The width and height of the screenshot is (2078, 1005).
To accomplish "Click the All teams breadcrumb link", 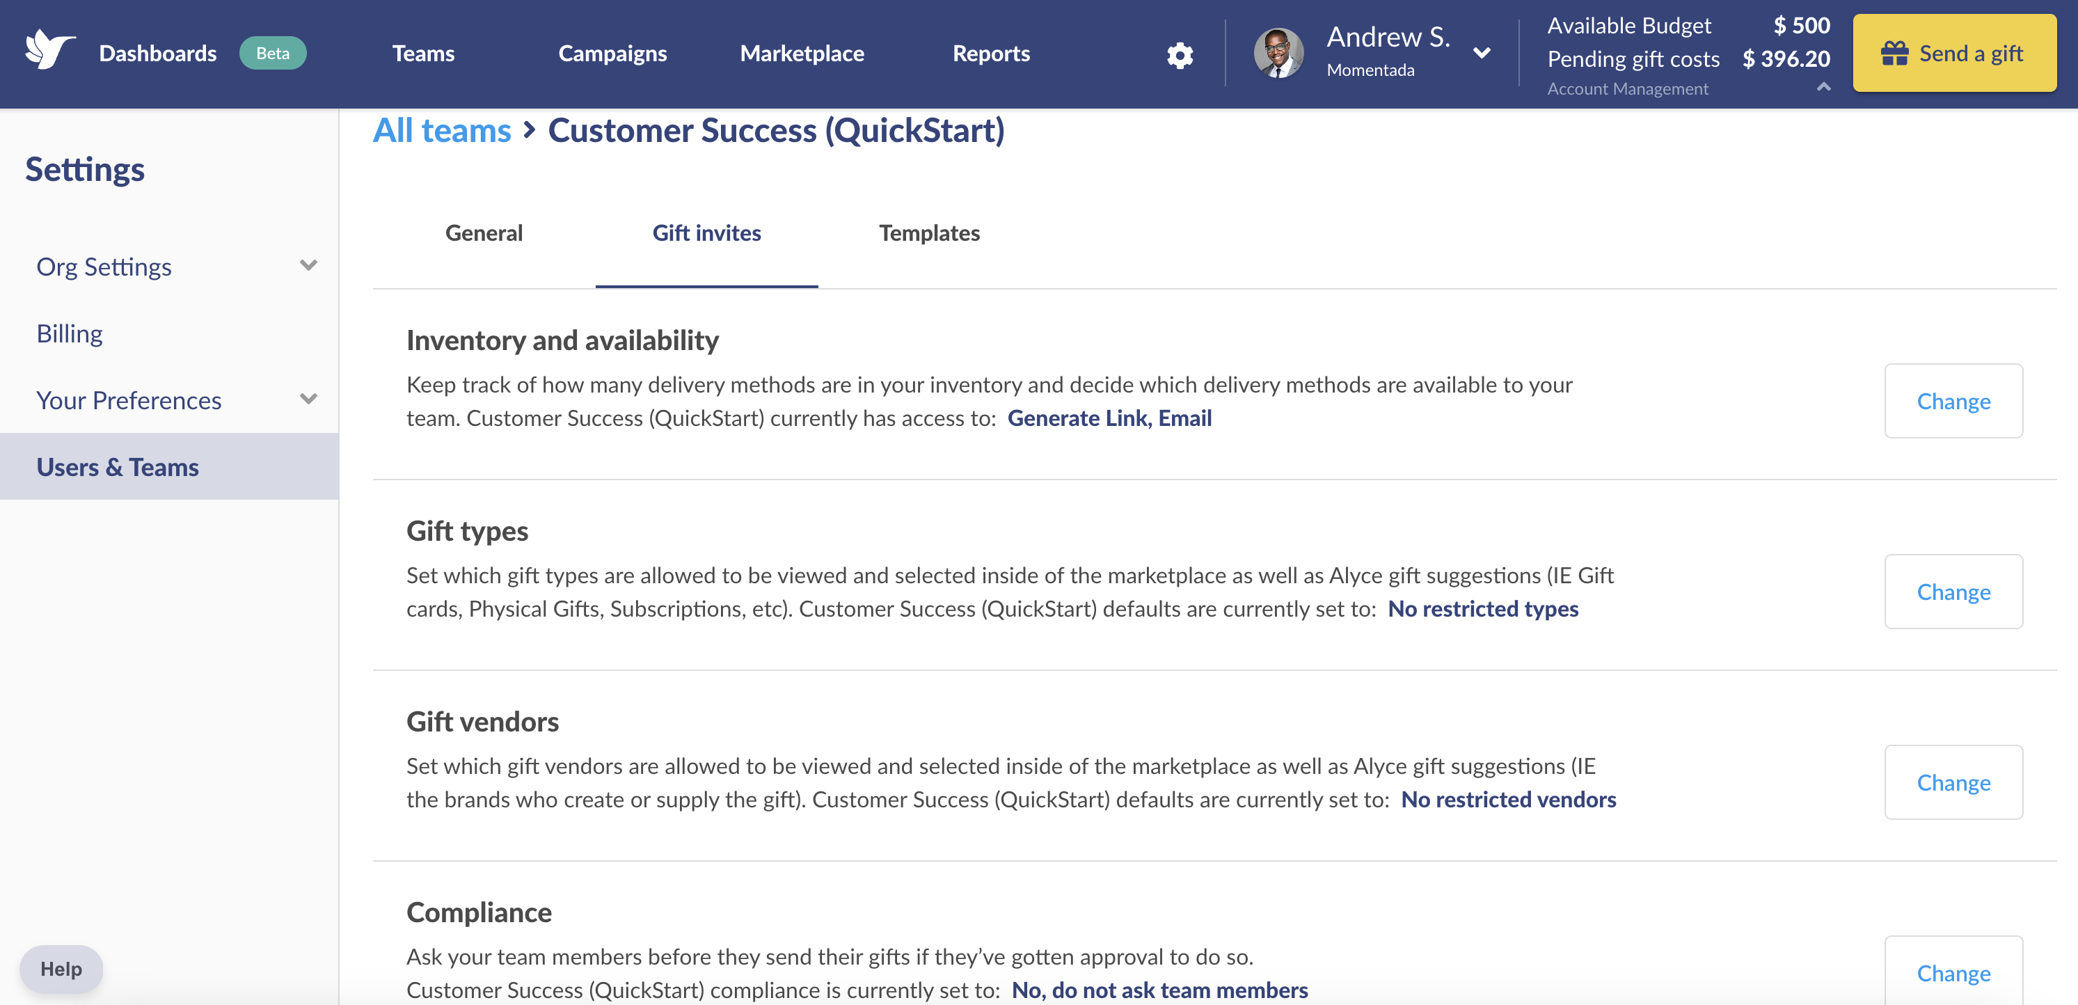I will (442, 130).
